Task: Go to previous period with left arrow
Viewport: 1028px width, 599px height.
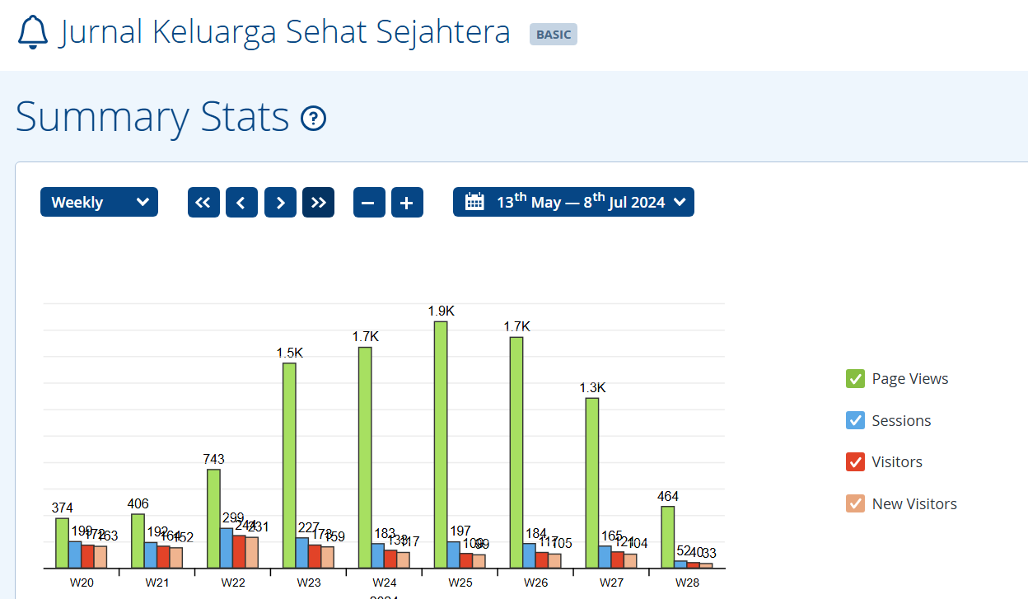Action: coord(241,203)
